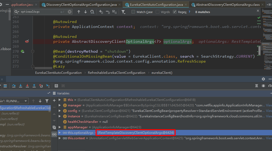Open the Evaluate Expression calculator icon
Image resolution: width=272 pixels, height=151 pixels.
click(x=56, y=86)
